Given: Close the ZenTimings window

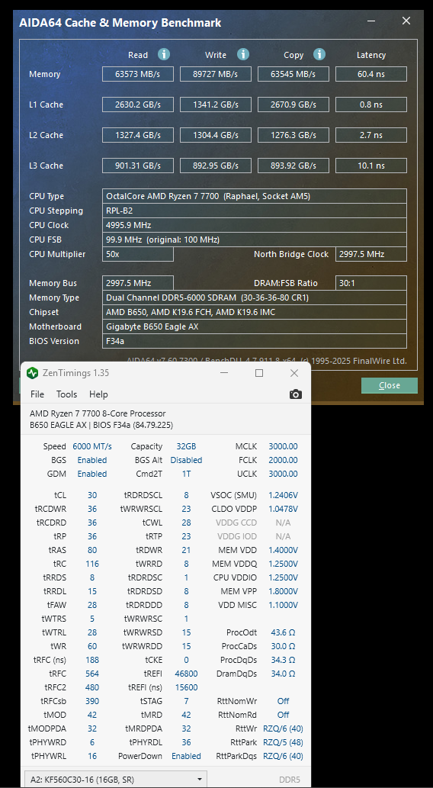Looking at the screenshot, I should 294,373.
